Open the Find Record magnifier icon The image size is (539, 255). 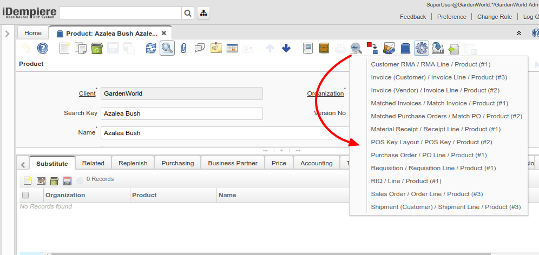click(x=167, y=48)
